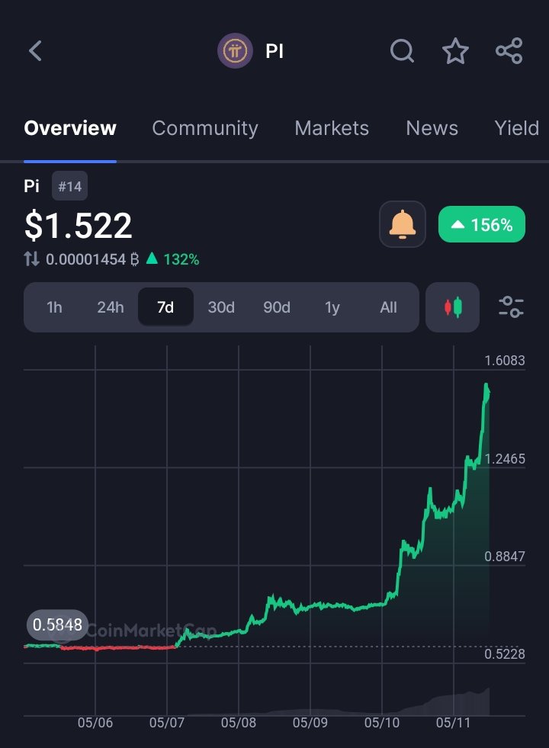This screenshot has width=549, height=748.
Task: Tap the 1.6083 axis value
Action: click(505, 360)
